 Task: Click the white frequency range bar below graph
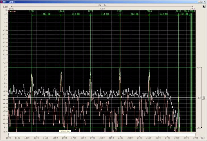point(102,134)
